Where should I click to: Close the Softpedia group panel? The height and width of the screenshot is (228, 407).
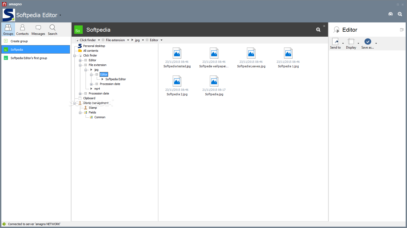pyautogui.click(x=324, y=26)
